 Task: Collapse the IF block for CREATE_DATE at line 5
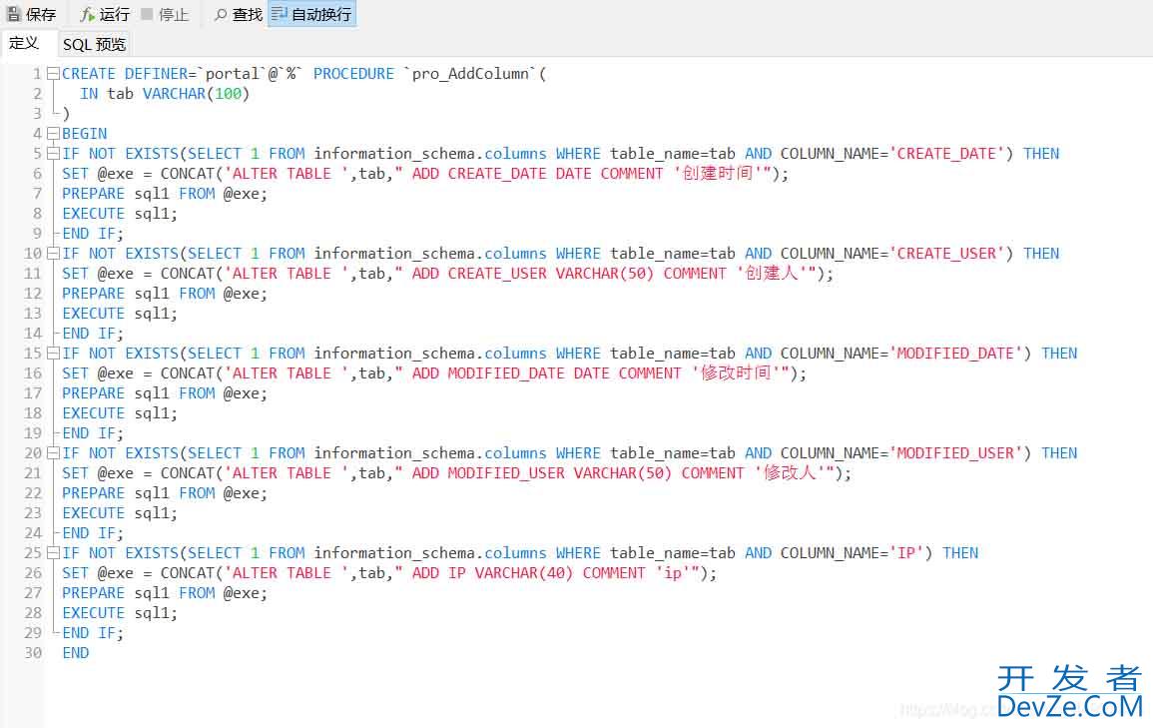53,154
